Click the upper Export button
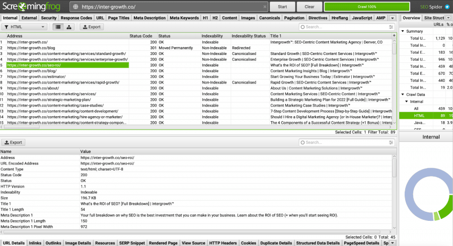The width and height of the screenshot is (453, 246). [92, 27]
